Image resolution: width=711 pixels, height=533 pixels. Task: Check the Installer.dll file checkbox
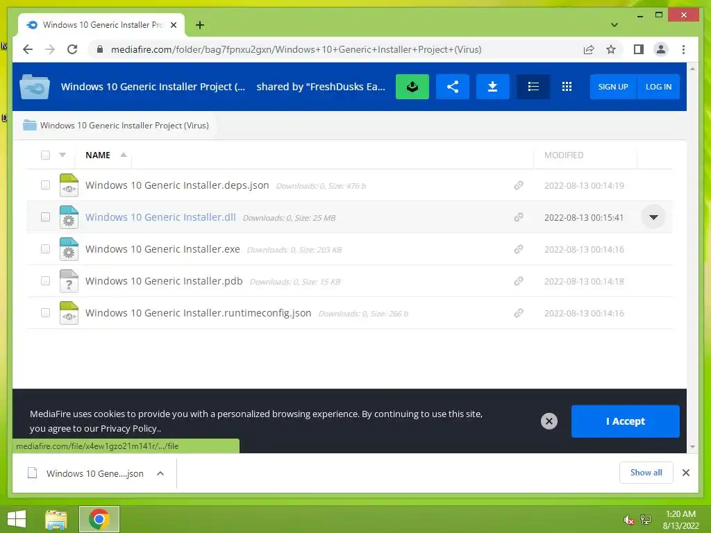coord(45,217)
